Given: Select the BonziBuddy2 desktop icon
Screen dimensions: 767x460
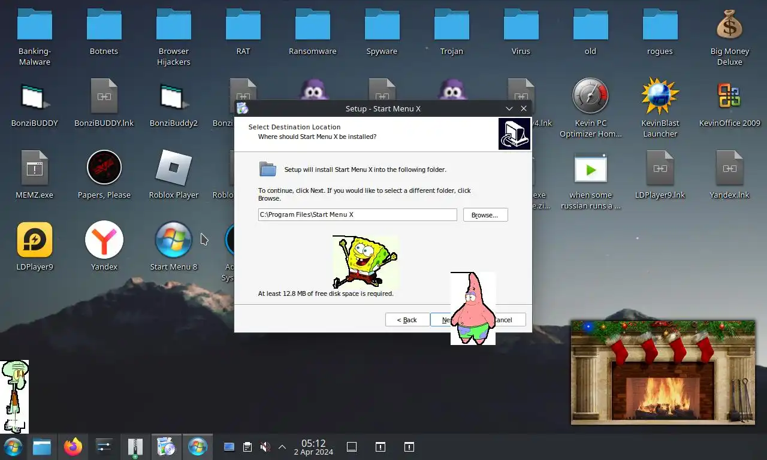Looking at the screenshot, I should pyautogui.click(x=174, y=104).
